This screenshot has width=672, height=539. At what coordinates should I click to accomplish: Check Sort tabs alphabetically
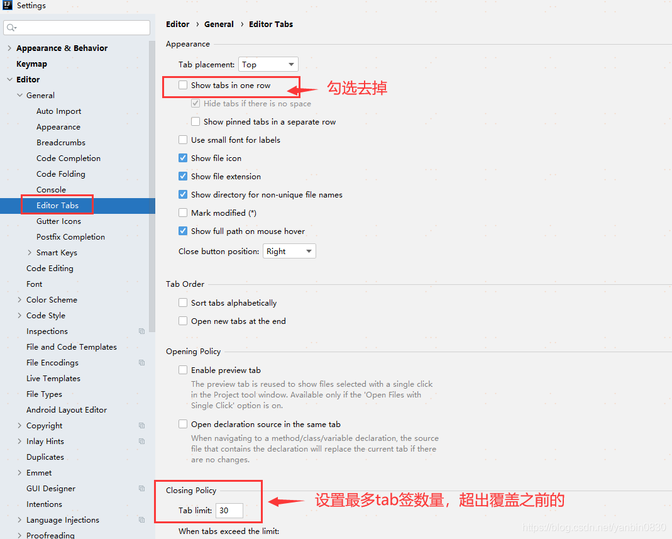click(182, 303)
